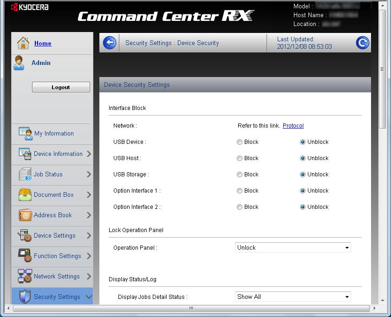Click the scroll up arrow

383,6
